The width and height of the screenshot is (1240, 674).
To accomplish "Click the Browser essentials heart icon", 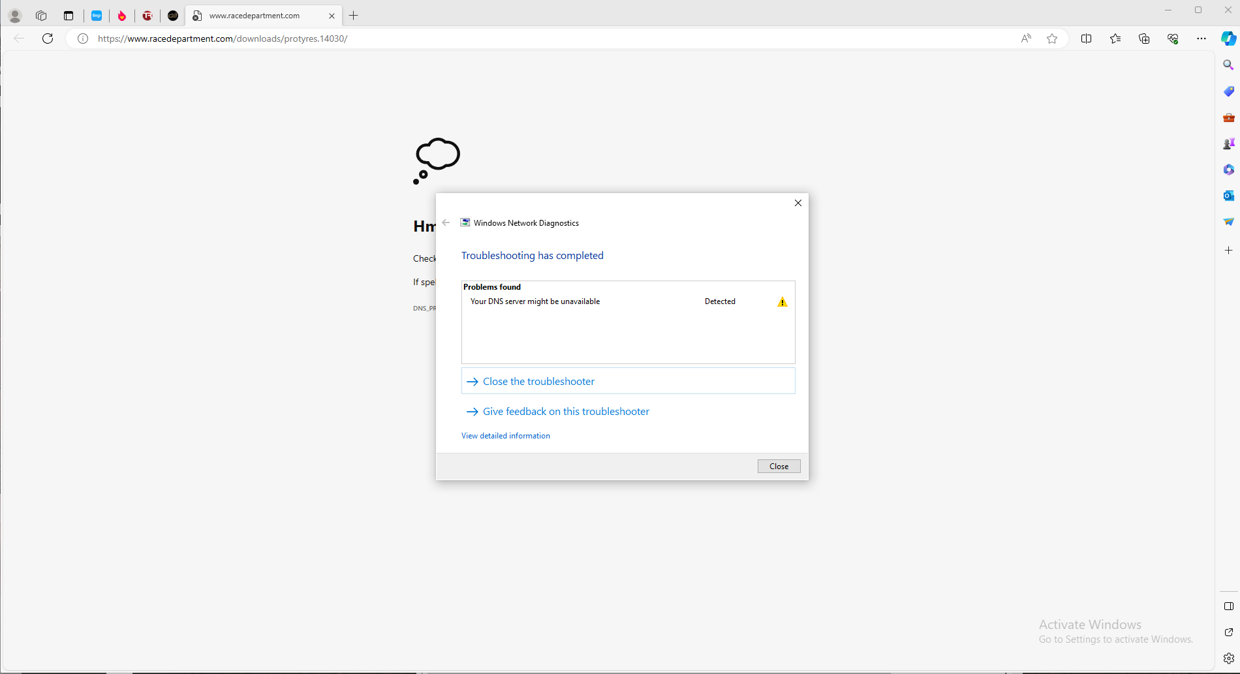I will point(1173,38).
